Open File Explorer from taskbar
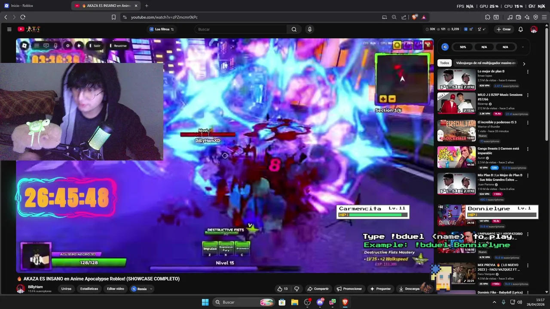The height and width of the screenshot is (309, 550). [x=295, y=302]
